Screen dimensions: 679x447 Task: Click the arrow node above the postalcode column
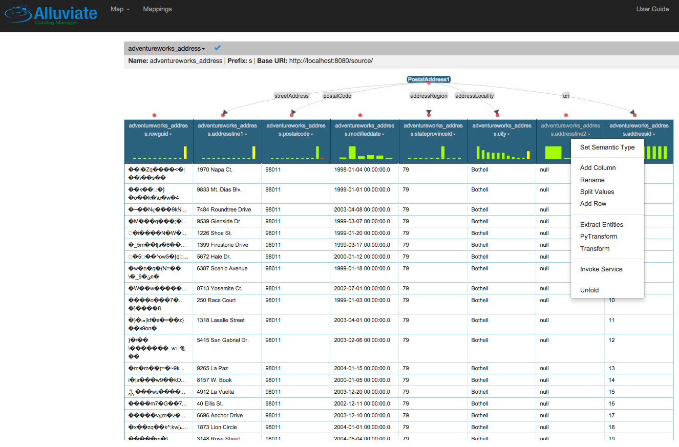click(292, 114)
